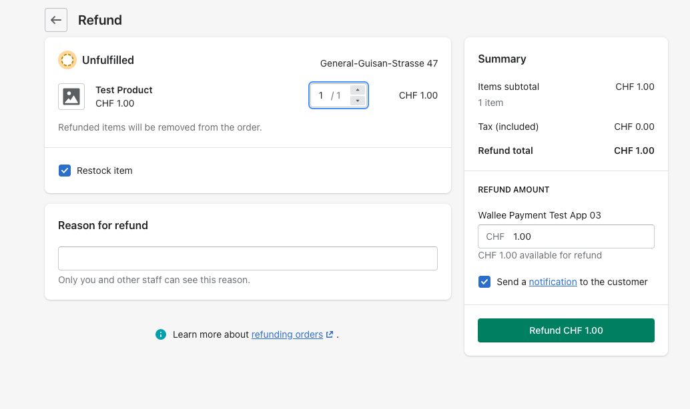Select the refund amount input field
The height and width of the screenshot is (409, 690).
(x=581, y=236)
